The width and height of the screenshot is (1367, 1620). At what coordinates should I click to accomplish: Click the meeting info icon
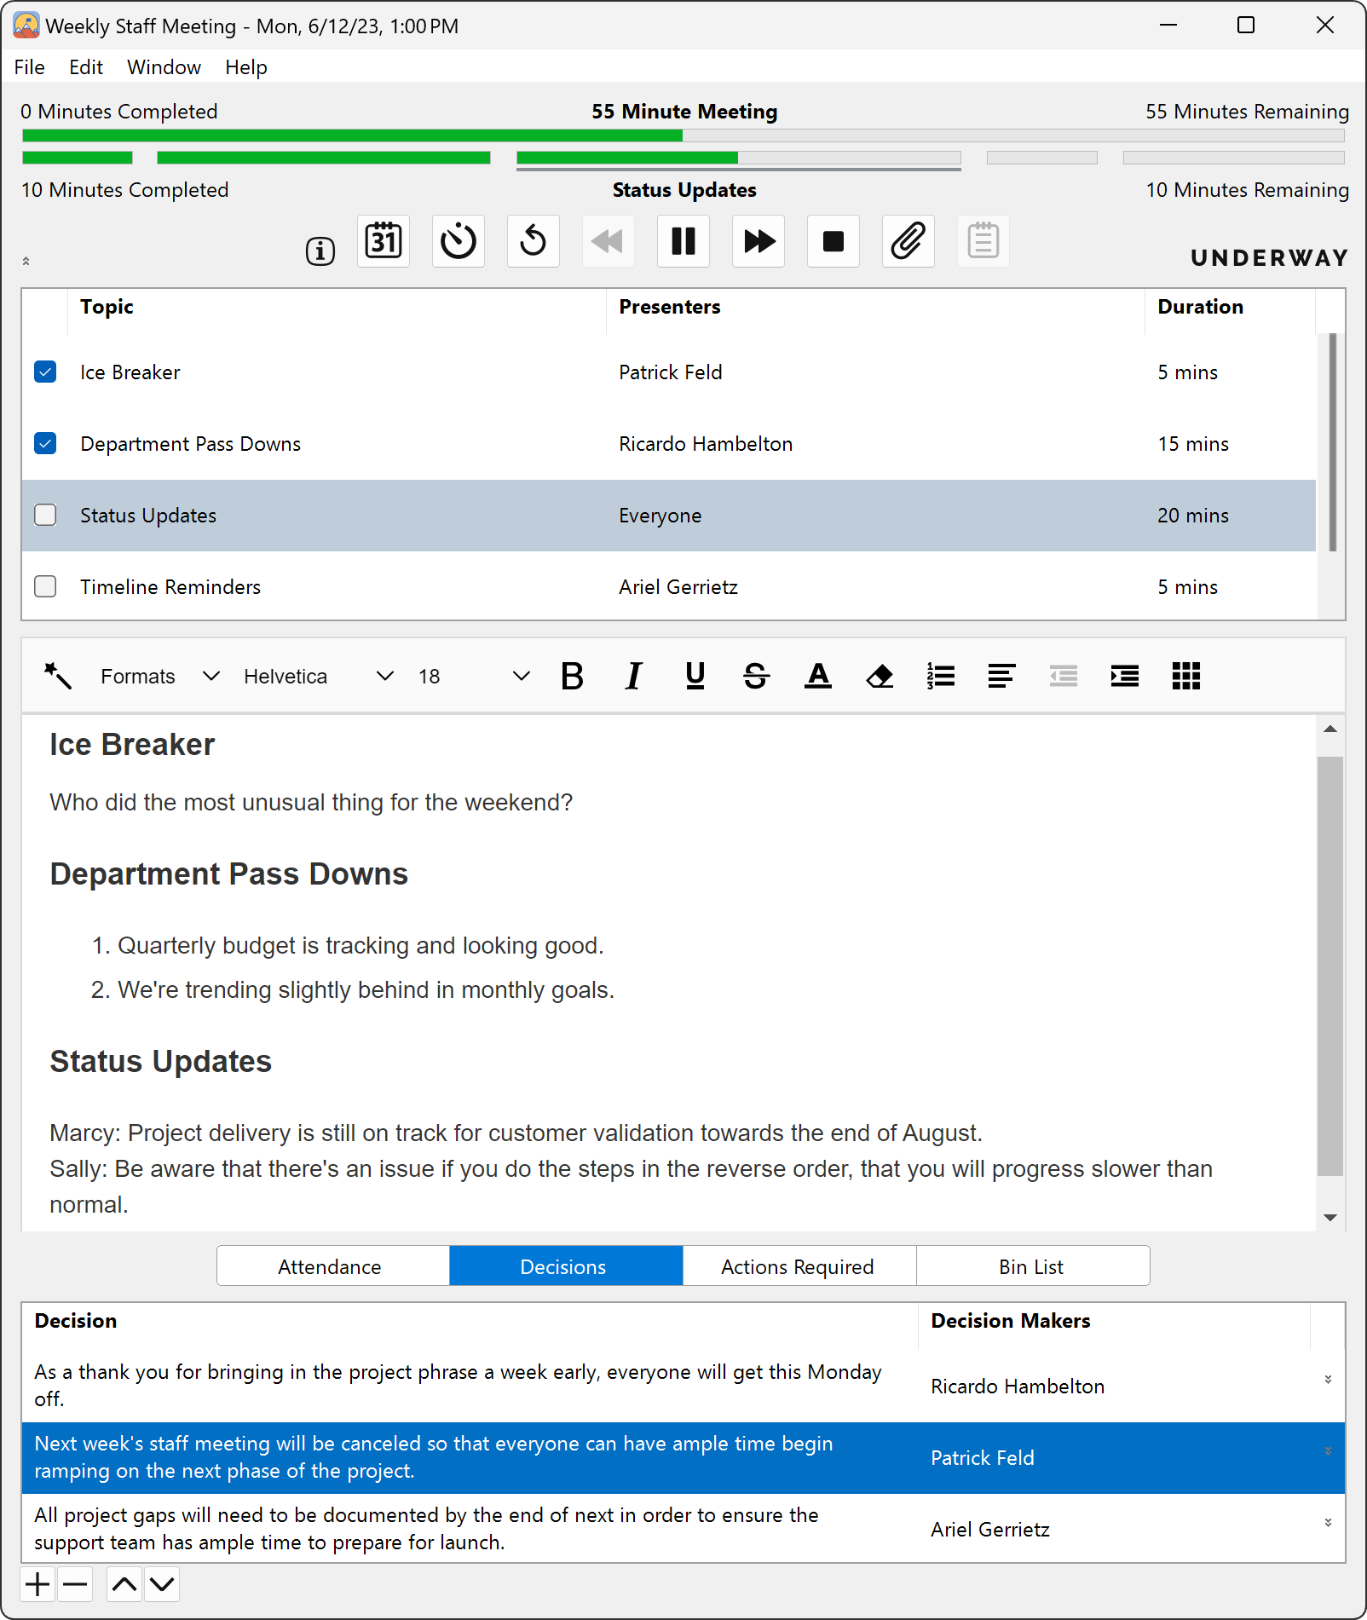click(320, 251)
